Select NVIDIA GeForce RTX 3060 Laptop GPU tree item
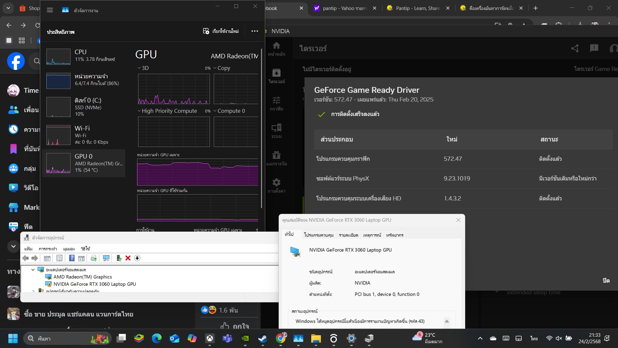 point(95,284)
